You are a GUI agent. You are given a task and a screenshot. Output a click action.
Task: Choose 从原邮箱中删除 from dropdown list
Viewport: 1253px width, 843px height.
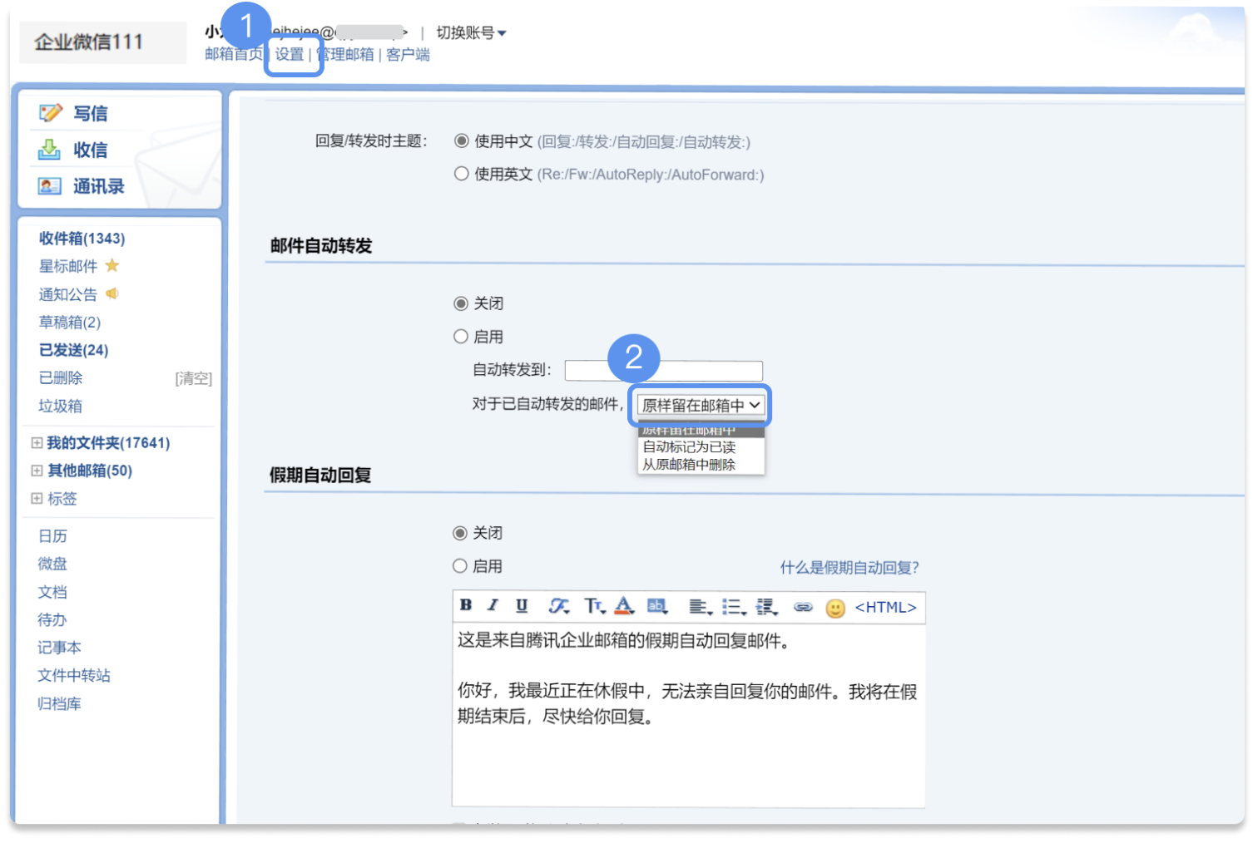[x=689, y=465]
